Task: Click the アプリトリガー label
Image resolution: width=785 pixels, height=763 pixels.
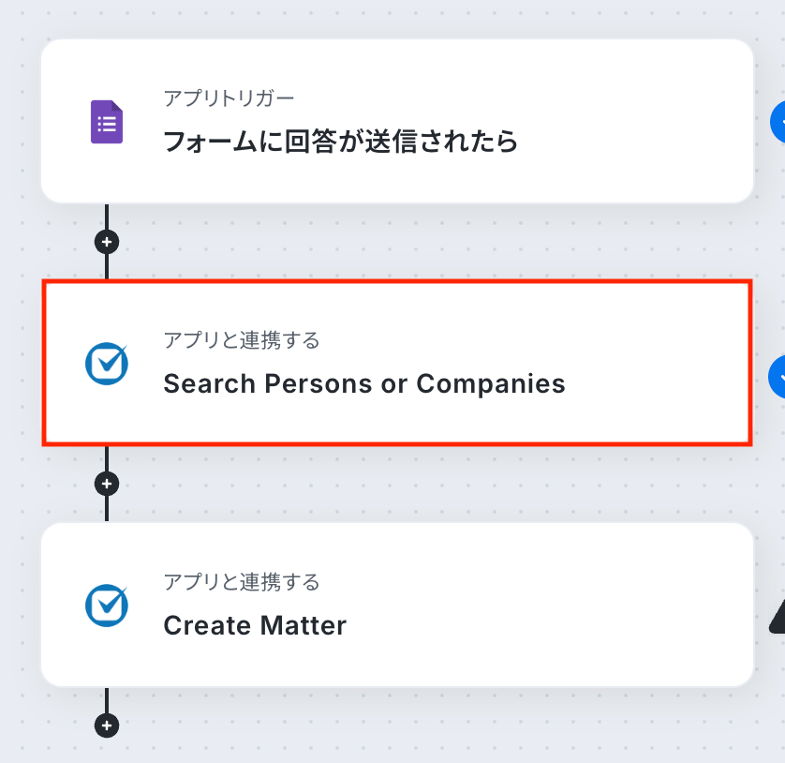Action: 229,98
